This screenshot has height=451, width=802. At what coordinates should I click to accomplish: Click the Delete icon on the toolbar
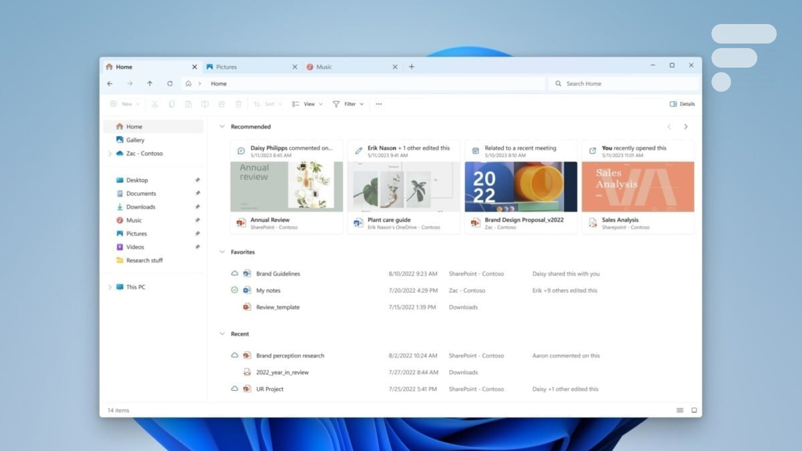[238, 104]
